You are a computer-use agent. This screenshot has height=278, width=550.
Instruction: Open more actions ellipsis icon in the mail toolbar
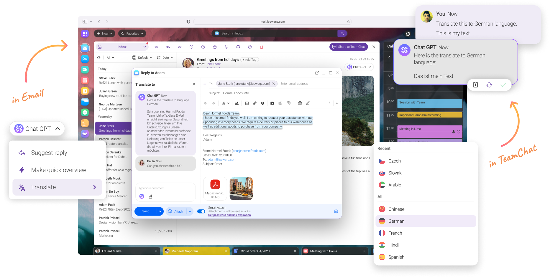point(250,47)
